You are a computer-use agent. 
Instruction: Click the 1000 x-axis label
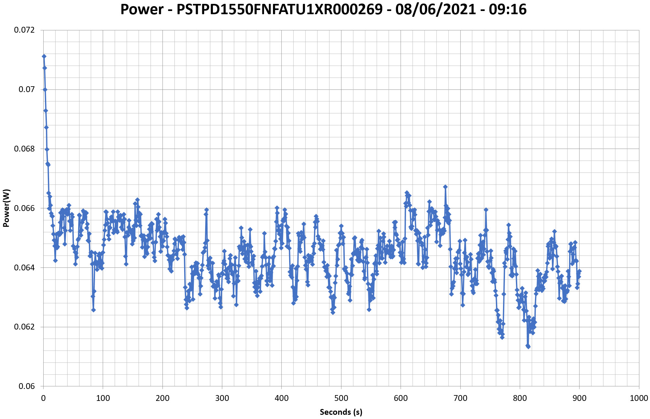[x=639, y=398]
